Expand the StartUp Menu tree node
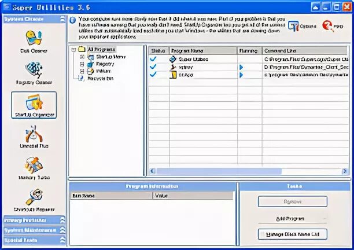The width and height of the screenshot is (354, 250). [82, 57]
